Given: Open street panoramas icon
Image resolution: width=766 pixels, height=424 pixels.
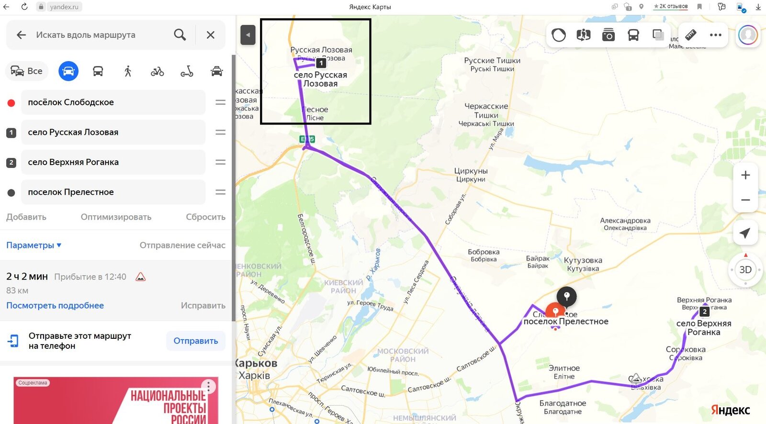Looking at the screenshot, I should 584,35.
